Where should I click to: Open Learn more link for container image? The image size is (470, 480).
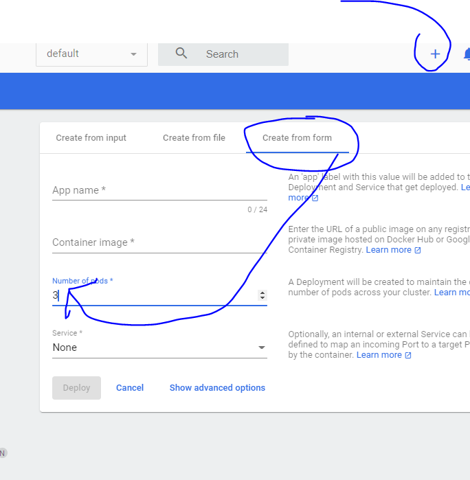coord(393,250)
